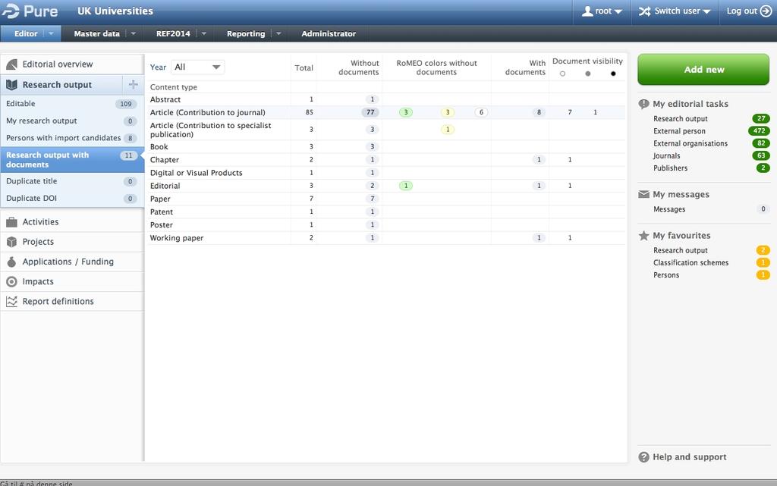Expand the Editor tab dropdown arrow
This screenshot has height=486, width=777.
(51, 33)
